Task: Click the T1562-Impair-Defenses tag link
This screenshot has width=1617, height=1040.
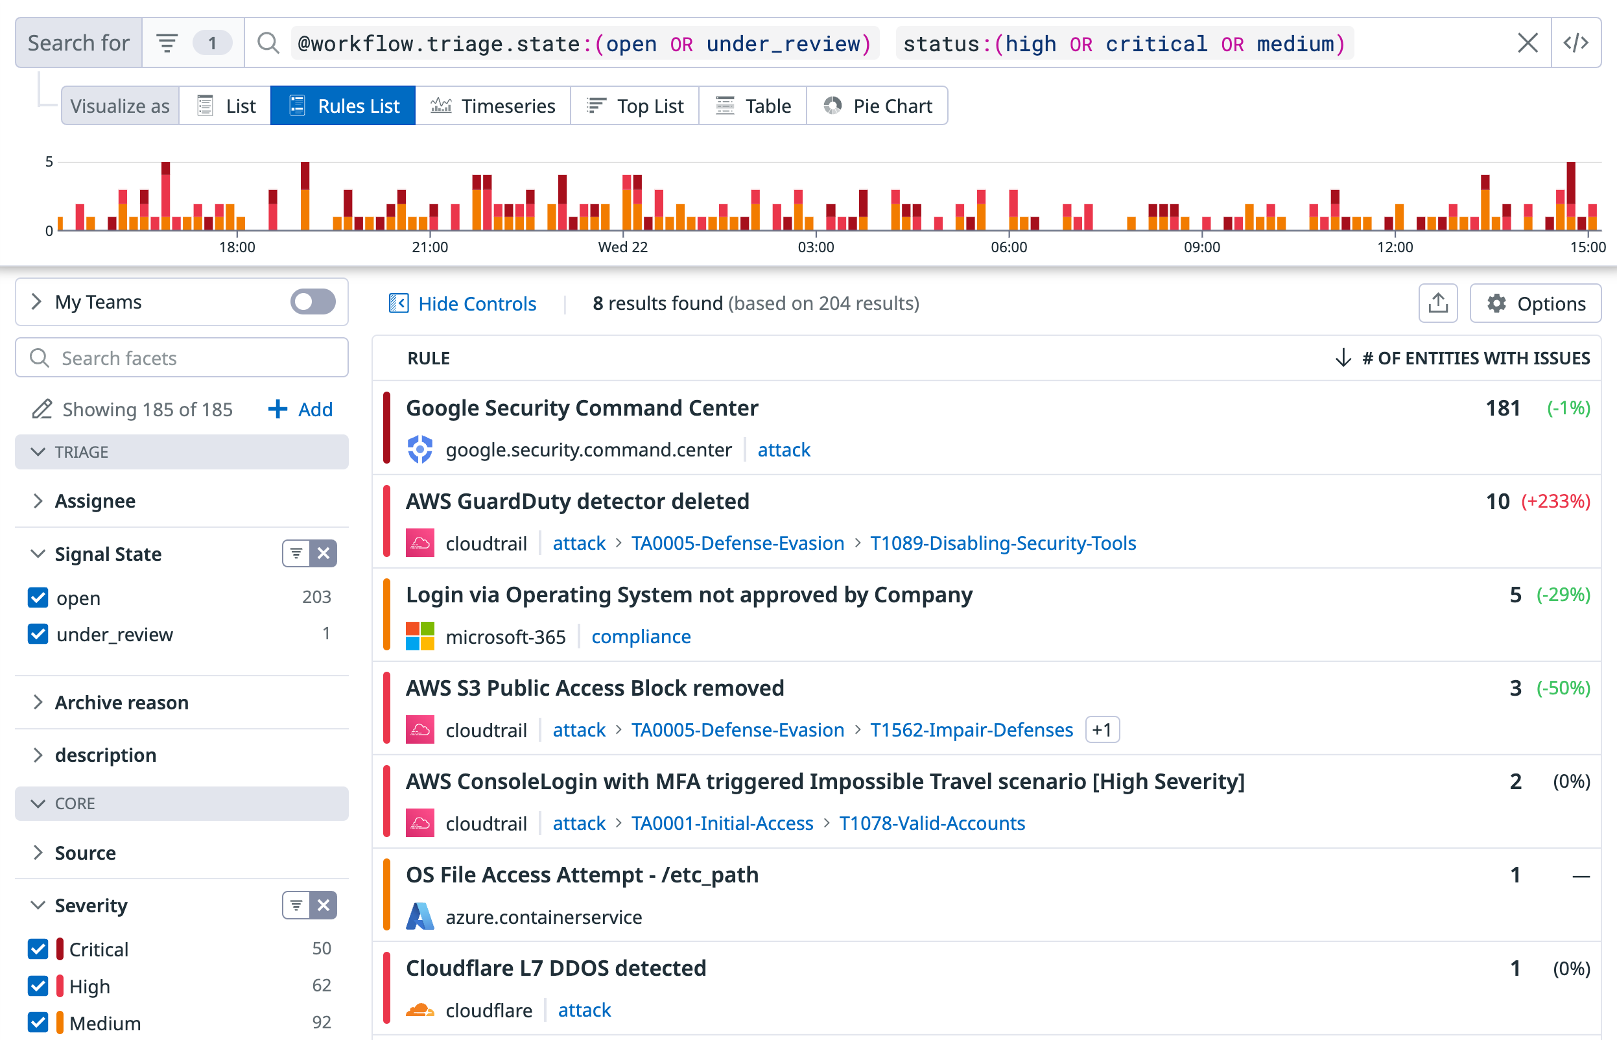Action: [971, 729]
